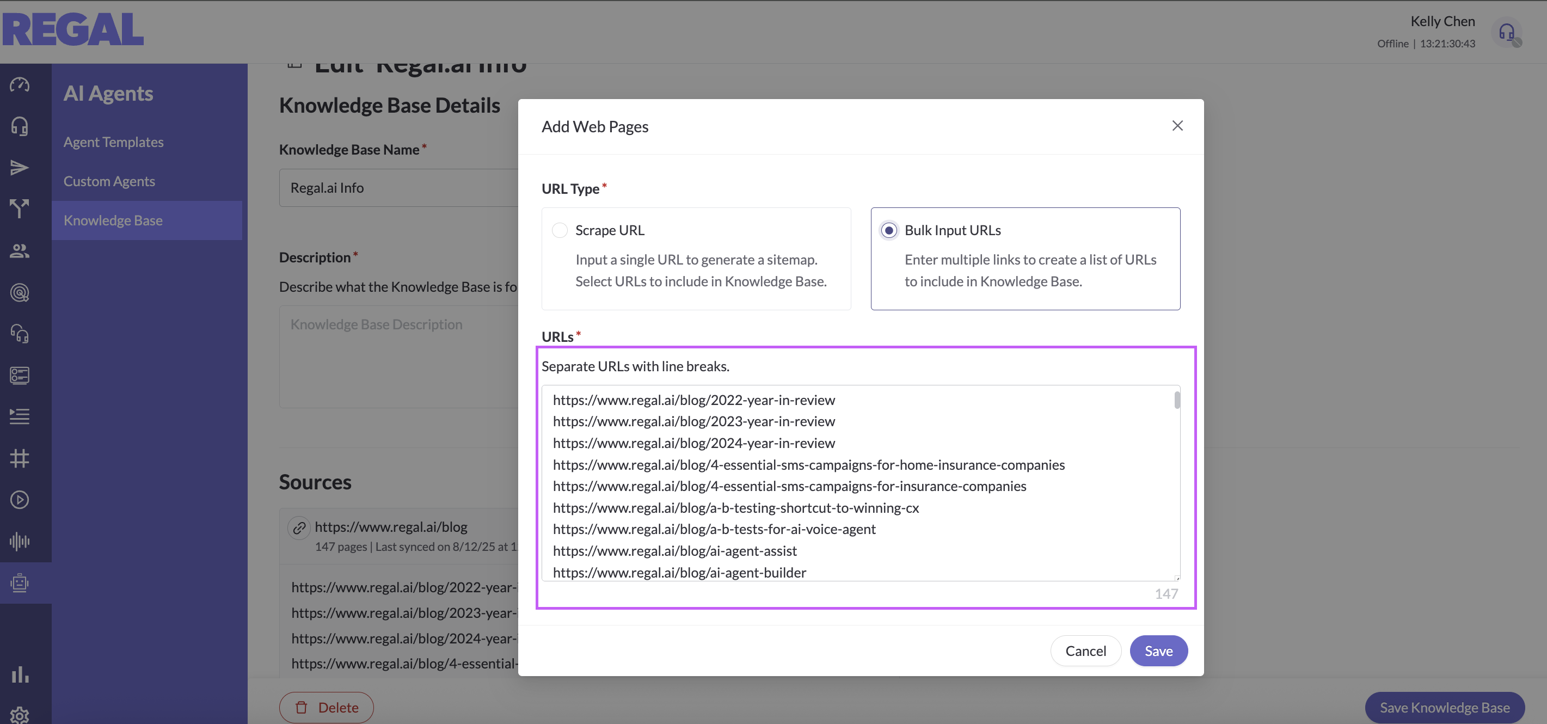Open the dashboard gauge icon in sidebar
Screen dimensions: 1547x724
[19, 84]
